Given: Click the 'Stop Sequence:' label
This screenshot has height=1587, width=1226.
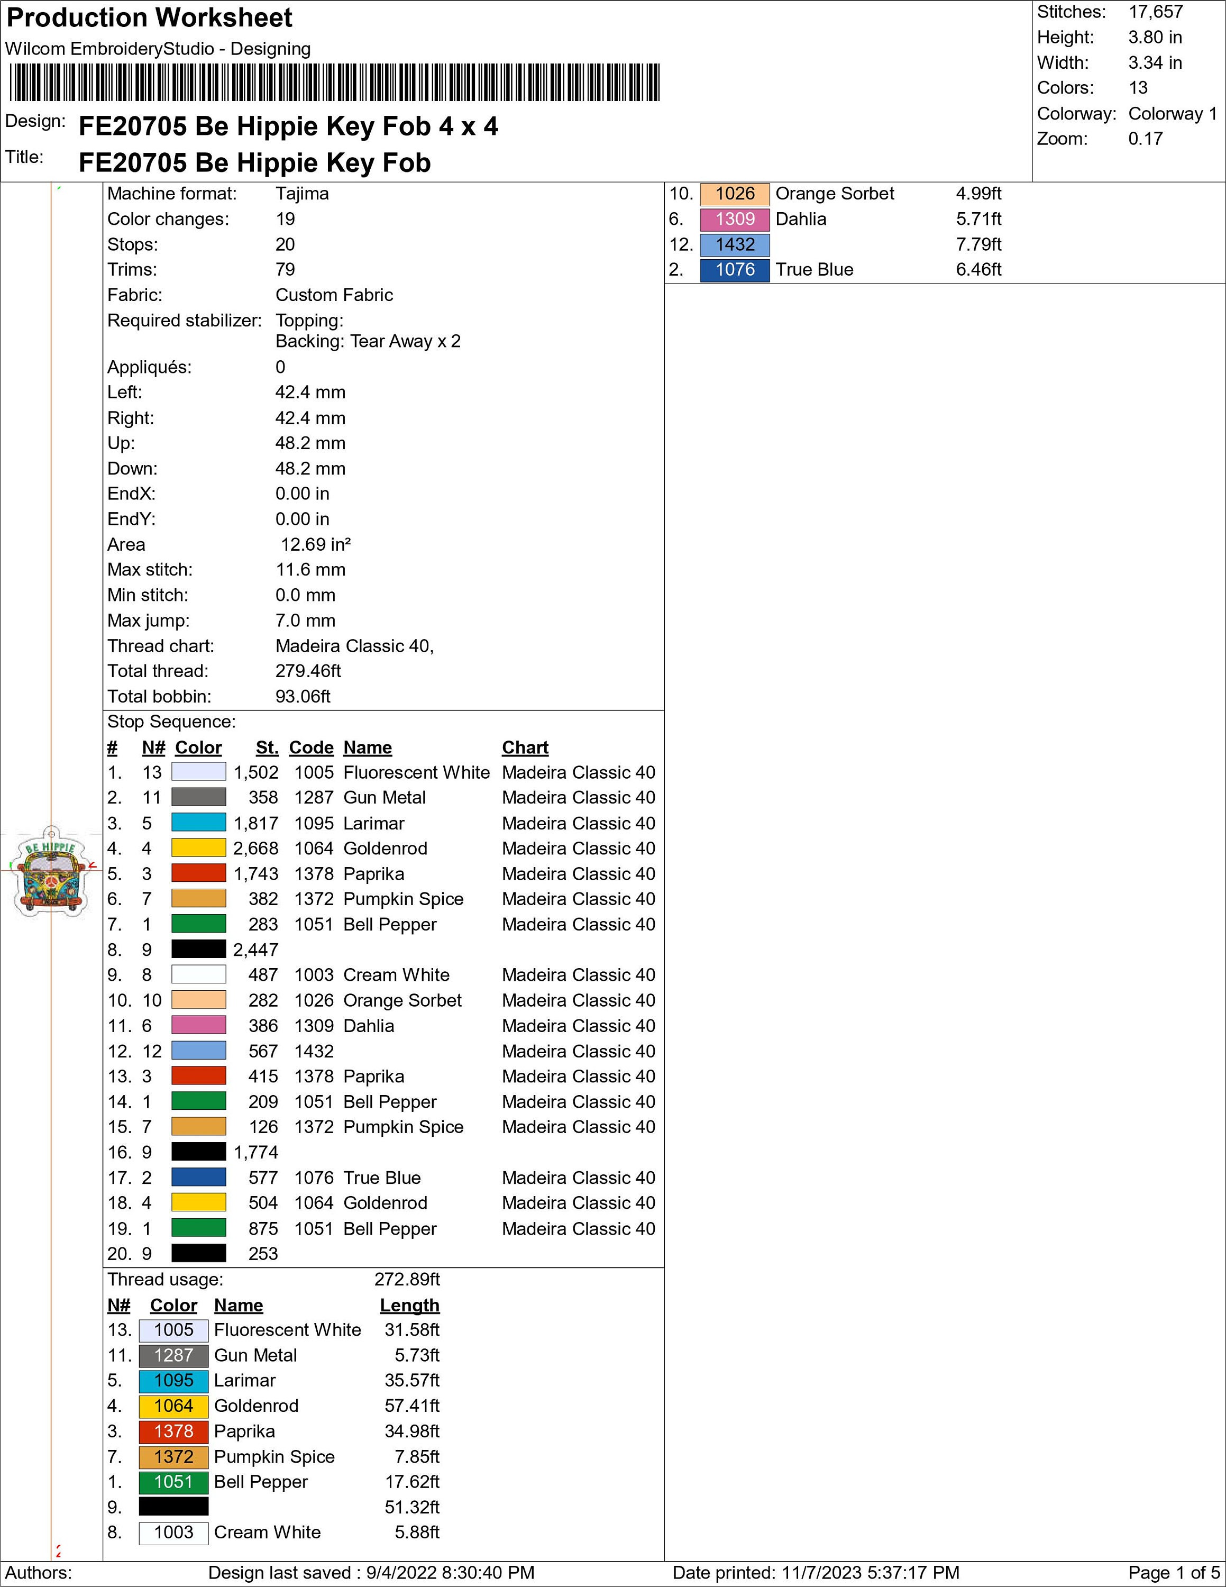Looking at the screenshot, I should 171,722.
